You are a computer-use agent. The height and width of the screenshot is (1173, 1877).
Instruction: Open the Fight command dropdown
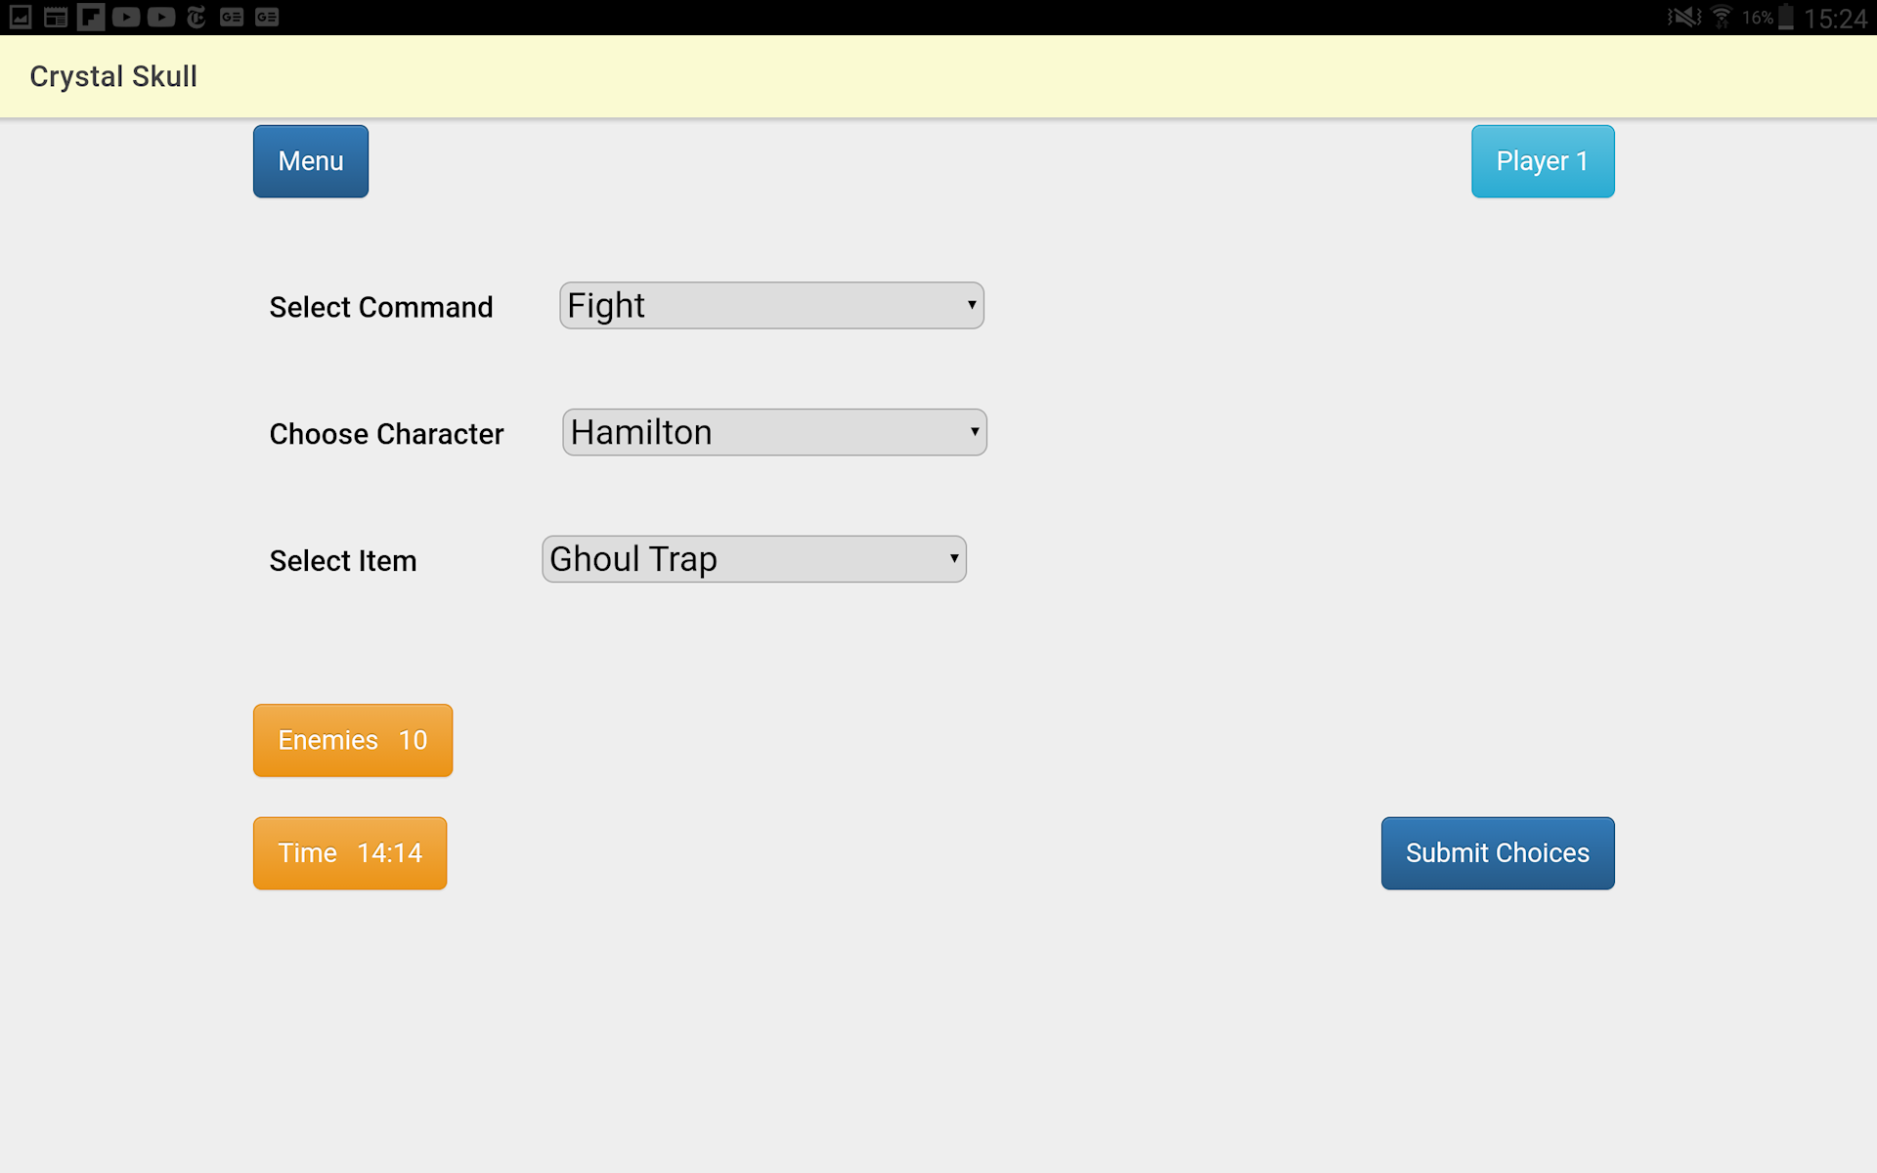coord(771,306)
